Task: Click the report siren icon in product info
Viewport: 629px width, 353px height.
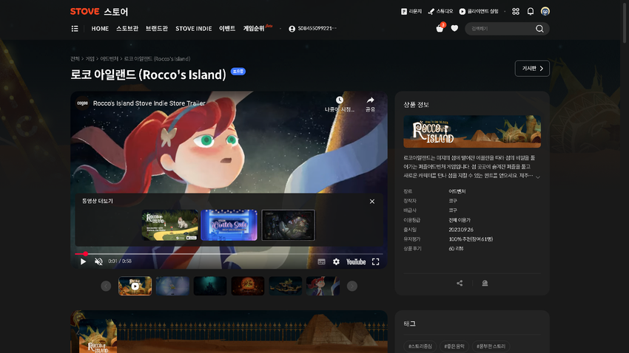Action: coord(485,284)
